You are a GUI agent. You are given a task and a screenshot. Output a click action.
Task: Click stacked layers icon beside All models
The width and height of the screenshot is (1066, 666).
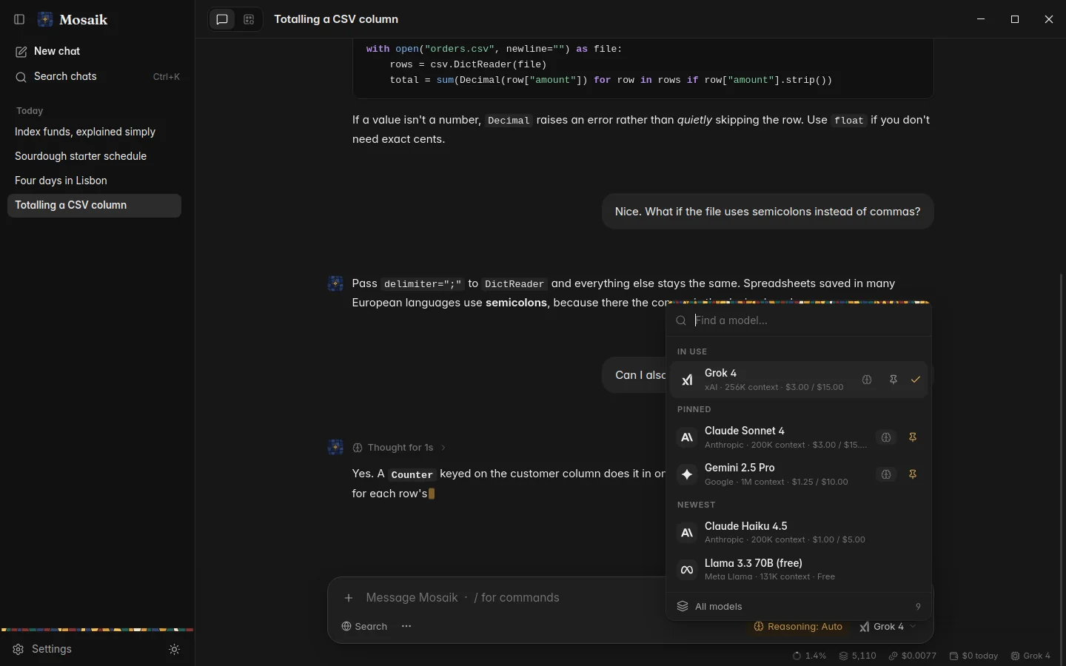683,607
